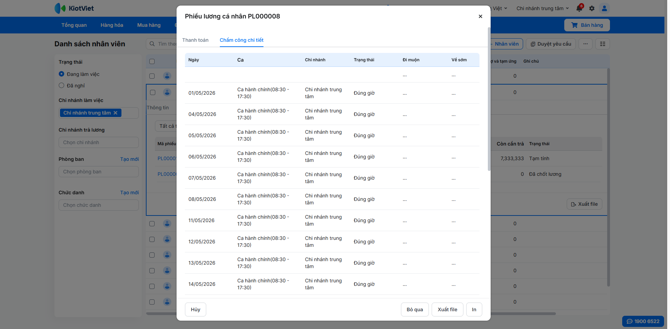Screen dimensions: 670x329
Task: Open the column display settings icon
Action: (x=603, y=44)
